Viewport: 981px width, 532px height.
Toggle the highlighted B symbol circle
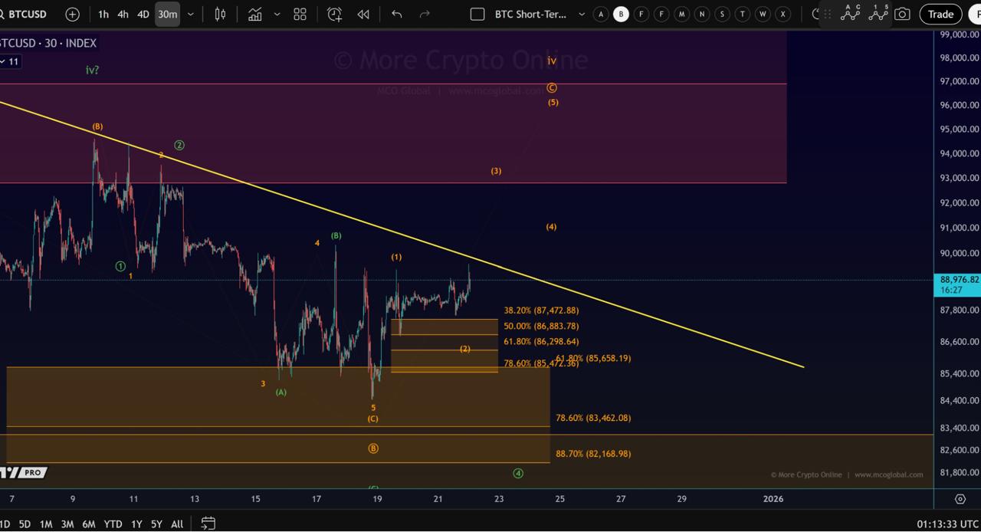click(621, 14)
